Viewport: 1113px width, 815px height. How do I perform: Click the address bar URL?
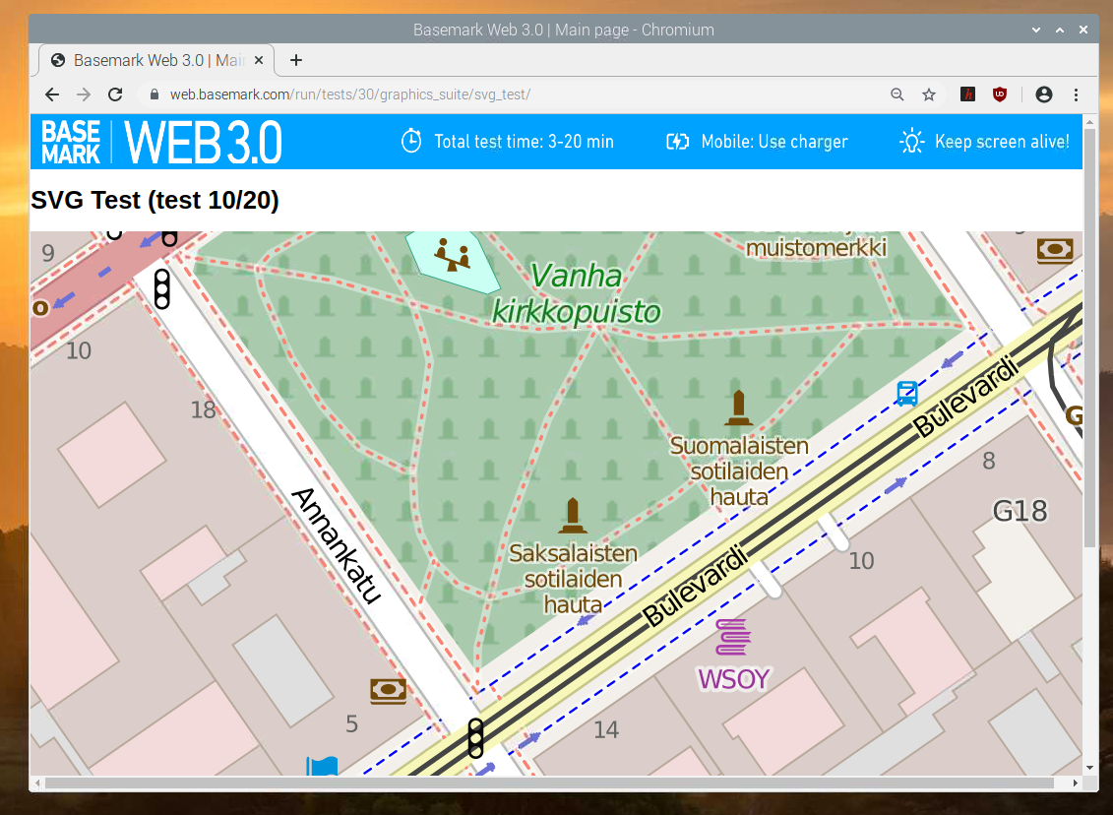point(350,94)
